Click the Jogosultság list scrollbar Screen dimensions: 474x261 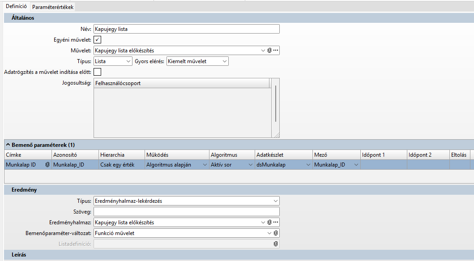(x=275, y=104)
